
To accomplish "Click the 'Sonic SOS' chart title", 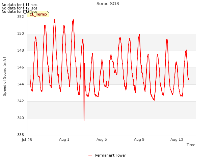I will [x=108, y=4].
